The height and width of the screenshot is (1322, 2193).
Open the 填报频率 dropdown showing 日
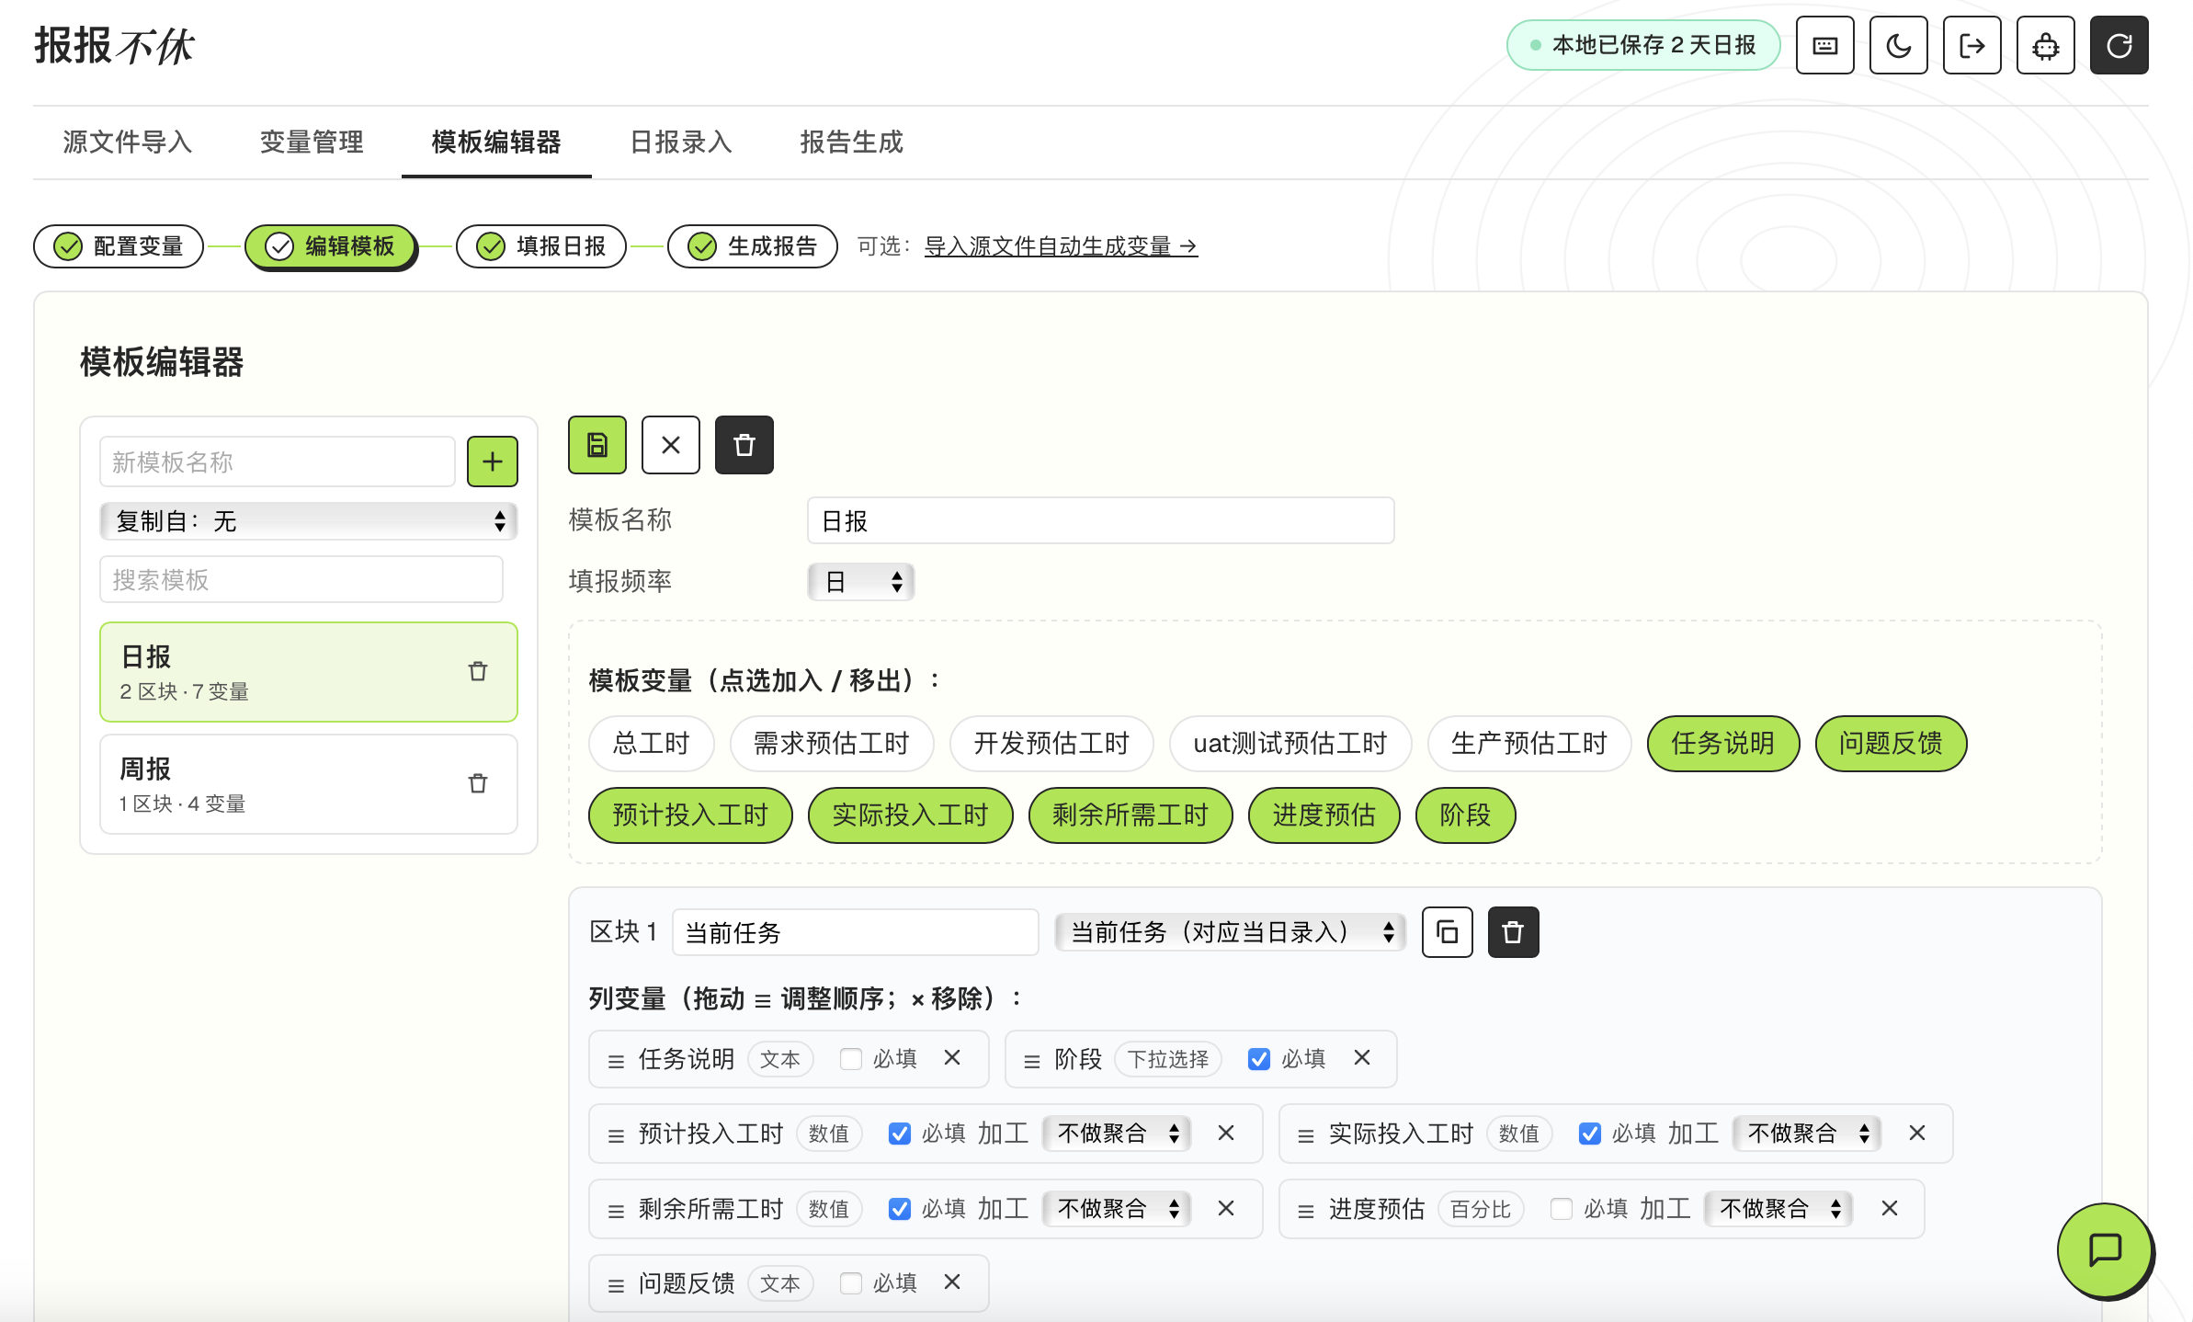click(861, 582)
